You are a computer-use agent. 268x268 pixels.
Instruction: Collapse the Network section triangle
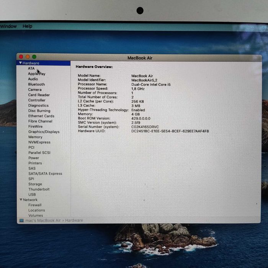(x=21, y=199)
